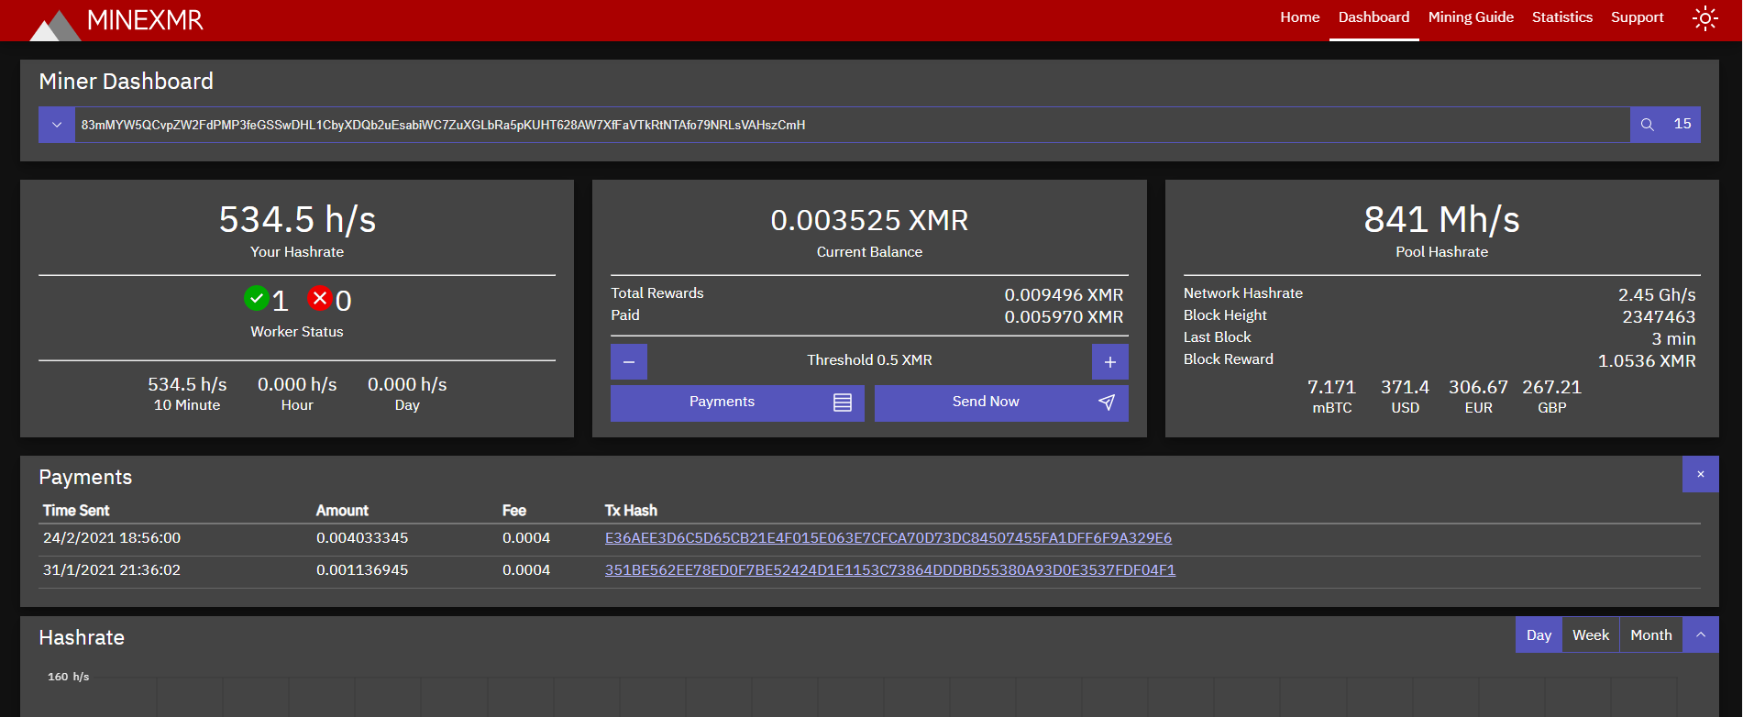This screenshot has width=1743, height=717.
Task: Decrease payout threshold with minus button
Action: [x=629, y=361]
